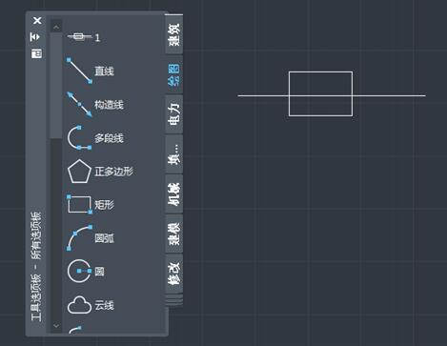Switch to the 建筑 tab
The width and height of the screenshot is (447, 346).
point(174,34)
